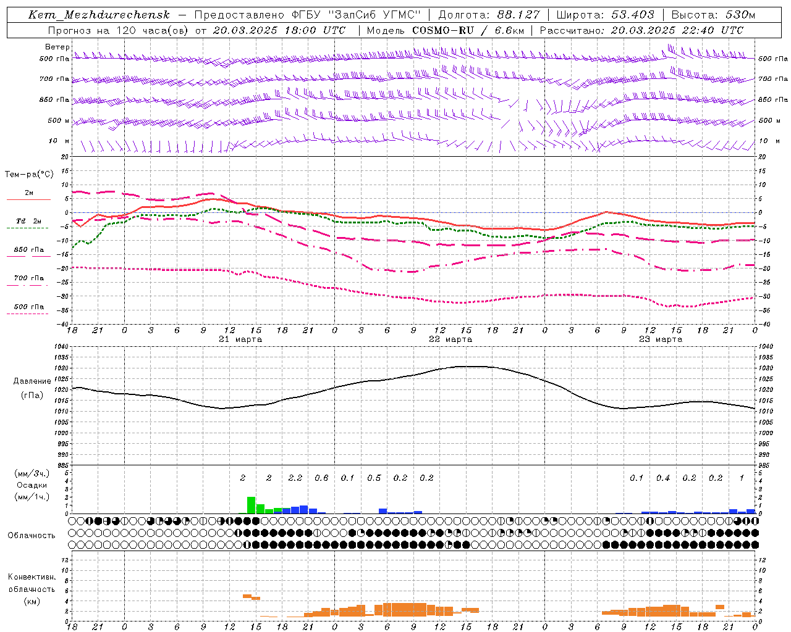
Task: Click the 'Давление' pressure panel label
Action: pyautogui.click(x=32, y=381)
